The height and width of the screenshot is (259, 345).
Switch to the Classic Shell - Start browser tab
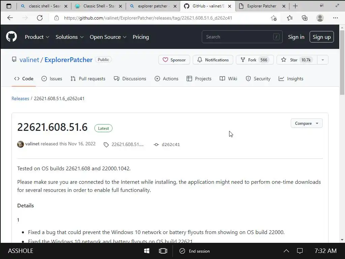98,6
